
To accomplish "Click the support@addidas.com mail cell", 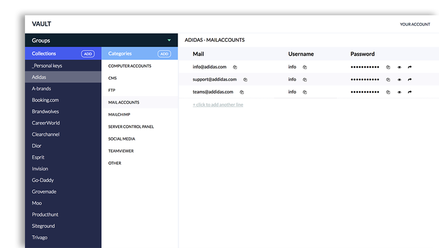I will (214, 79).
